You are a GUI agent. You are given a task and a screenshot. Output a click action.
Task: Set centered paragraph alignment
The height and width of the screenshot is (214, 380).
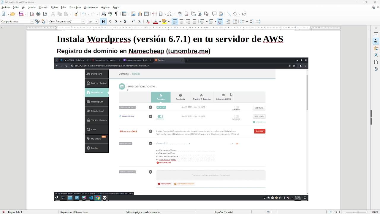click(x=181, y=21)
